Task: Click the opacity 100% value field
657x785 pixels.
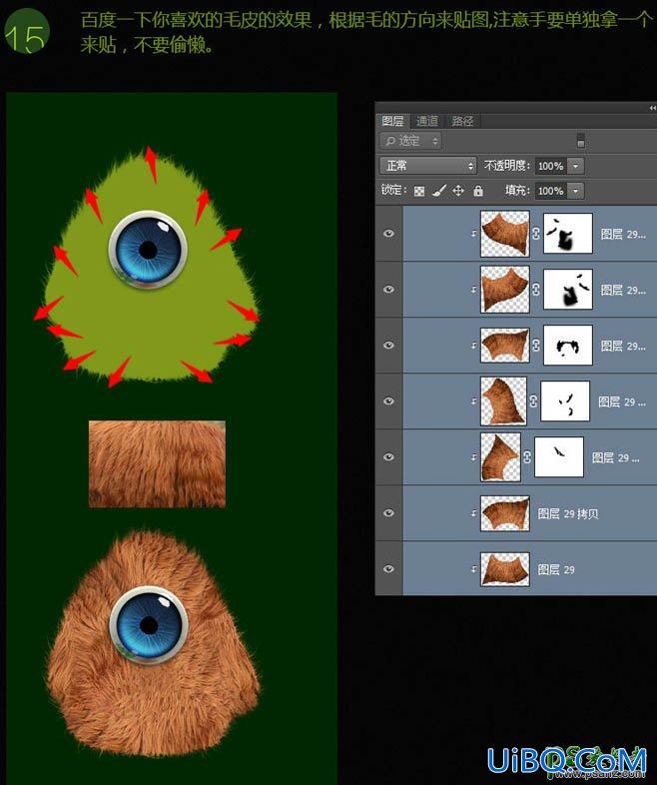Action: [551, 166]
